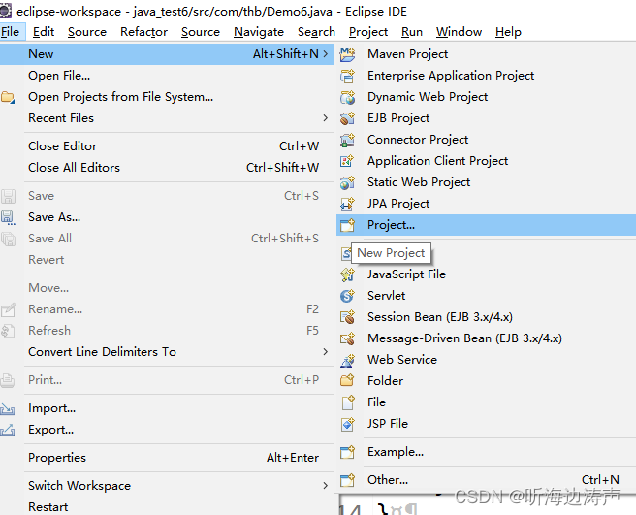Choose Maven Project in New submenu

(486, 54)
